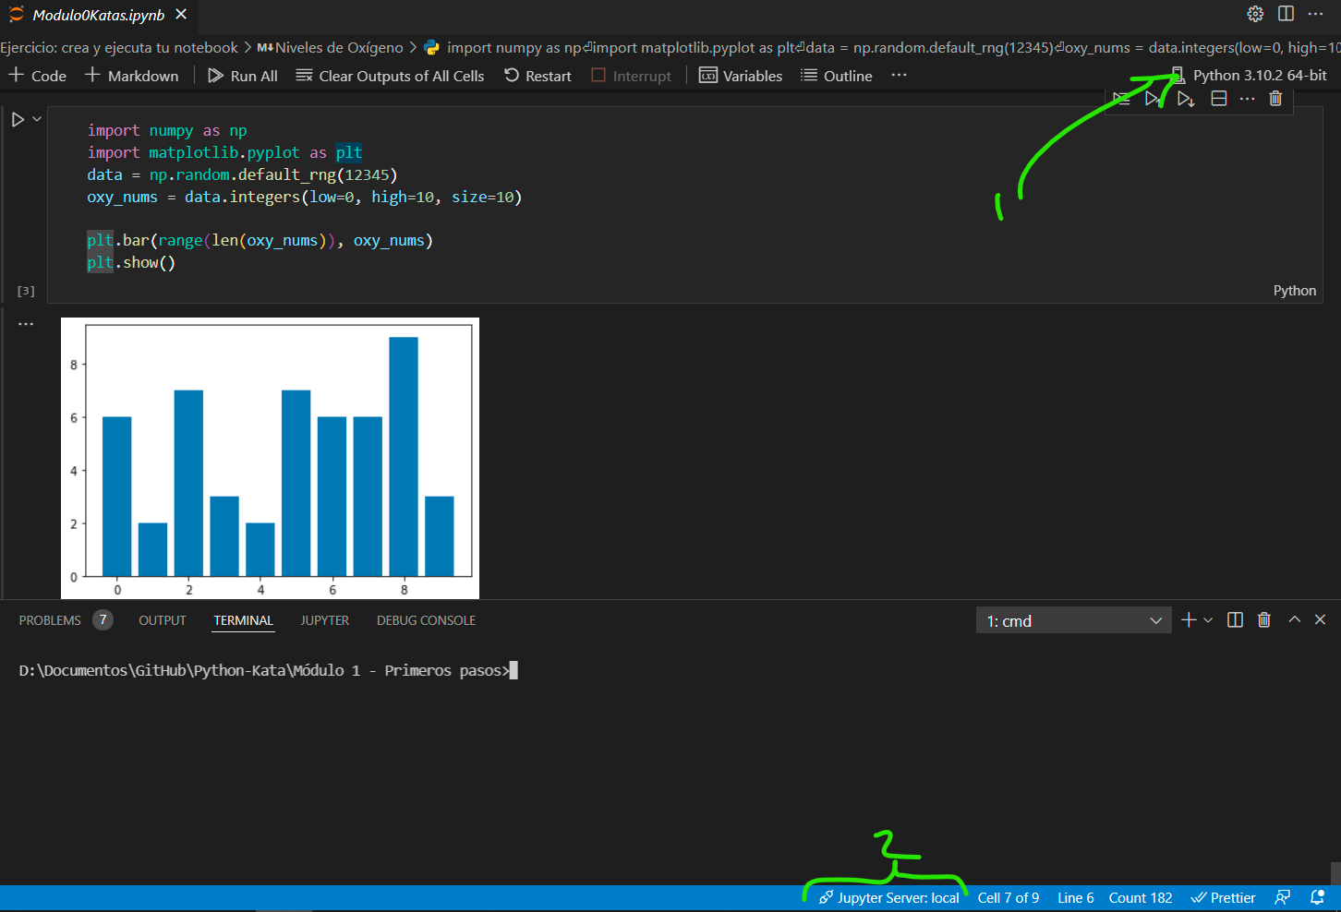Select Modulo0Katas.ipynb editor tab
The height and width of the screenshot is (912, 1341).
(x=98, y=15)
